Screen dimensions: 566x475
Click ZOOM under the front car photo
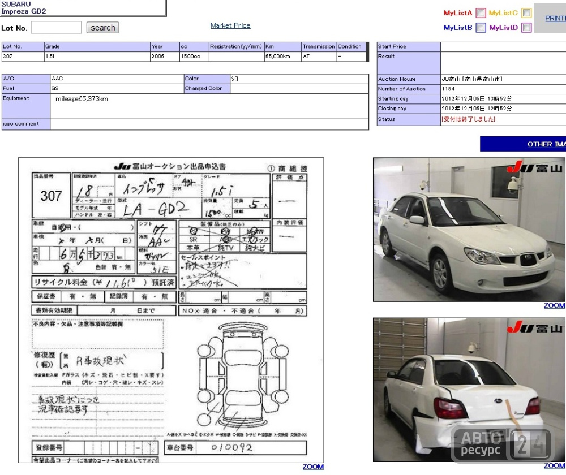click(555, 305)
